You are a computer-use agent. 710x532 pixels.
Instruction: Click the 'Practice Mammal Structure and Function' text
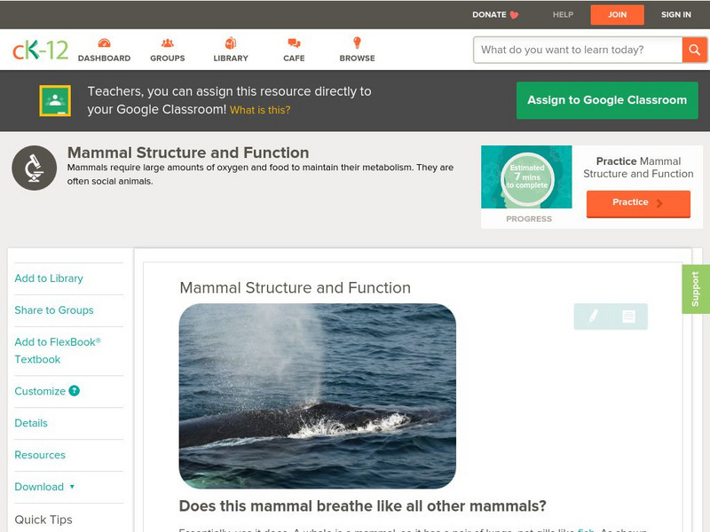point(638,168)
